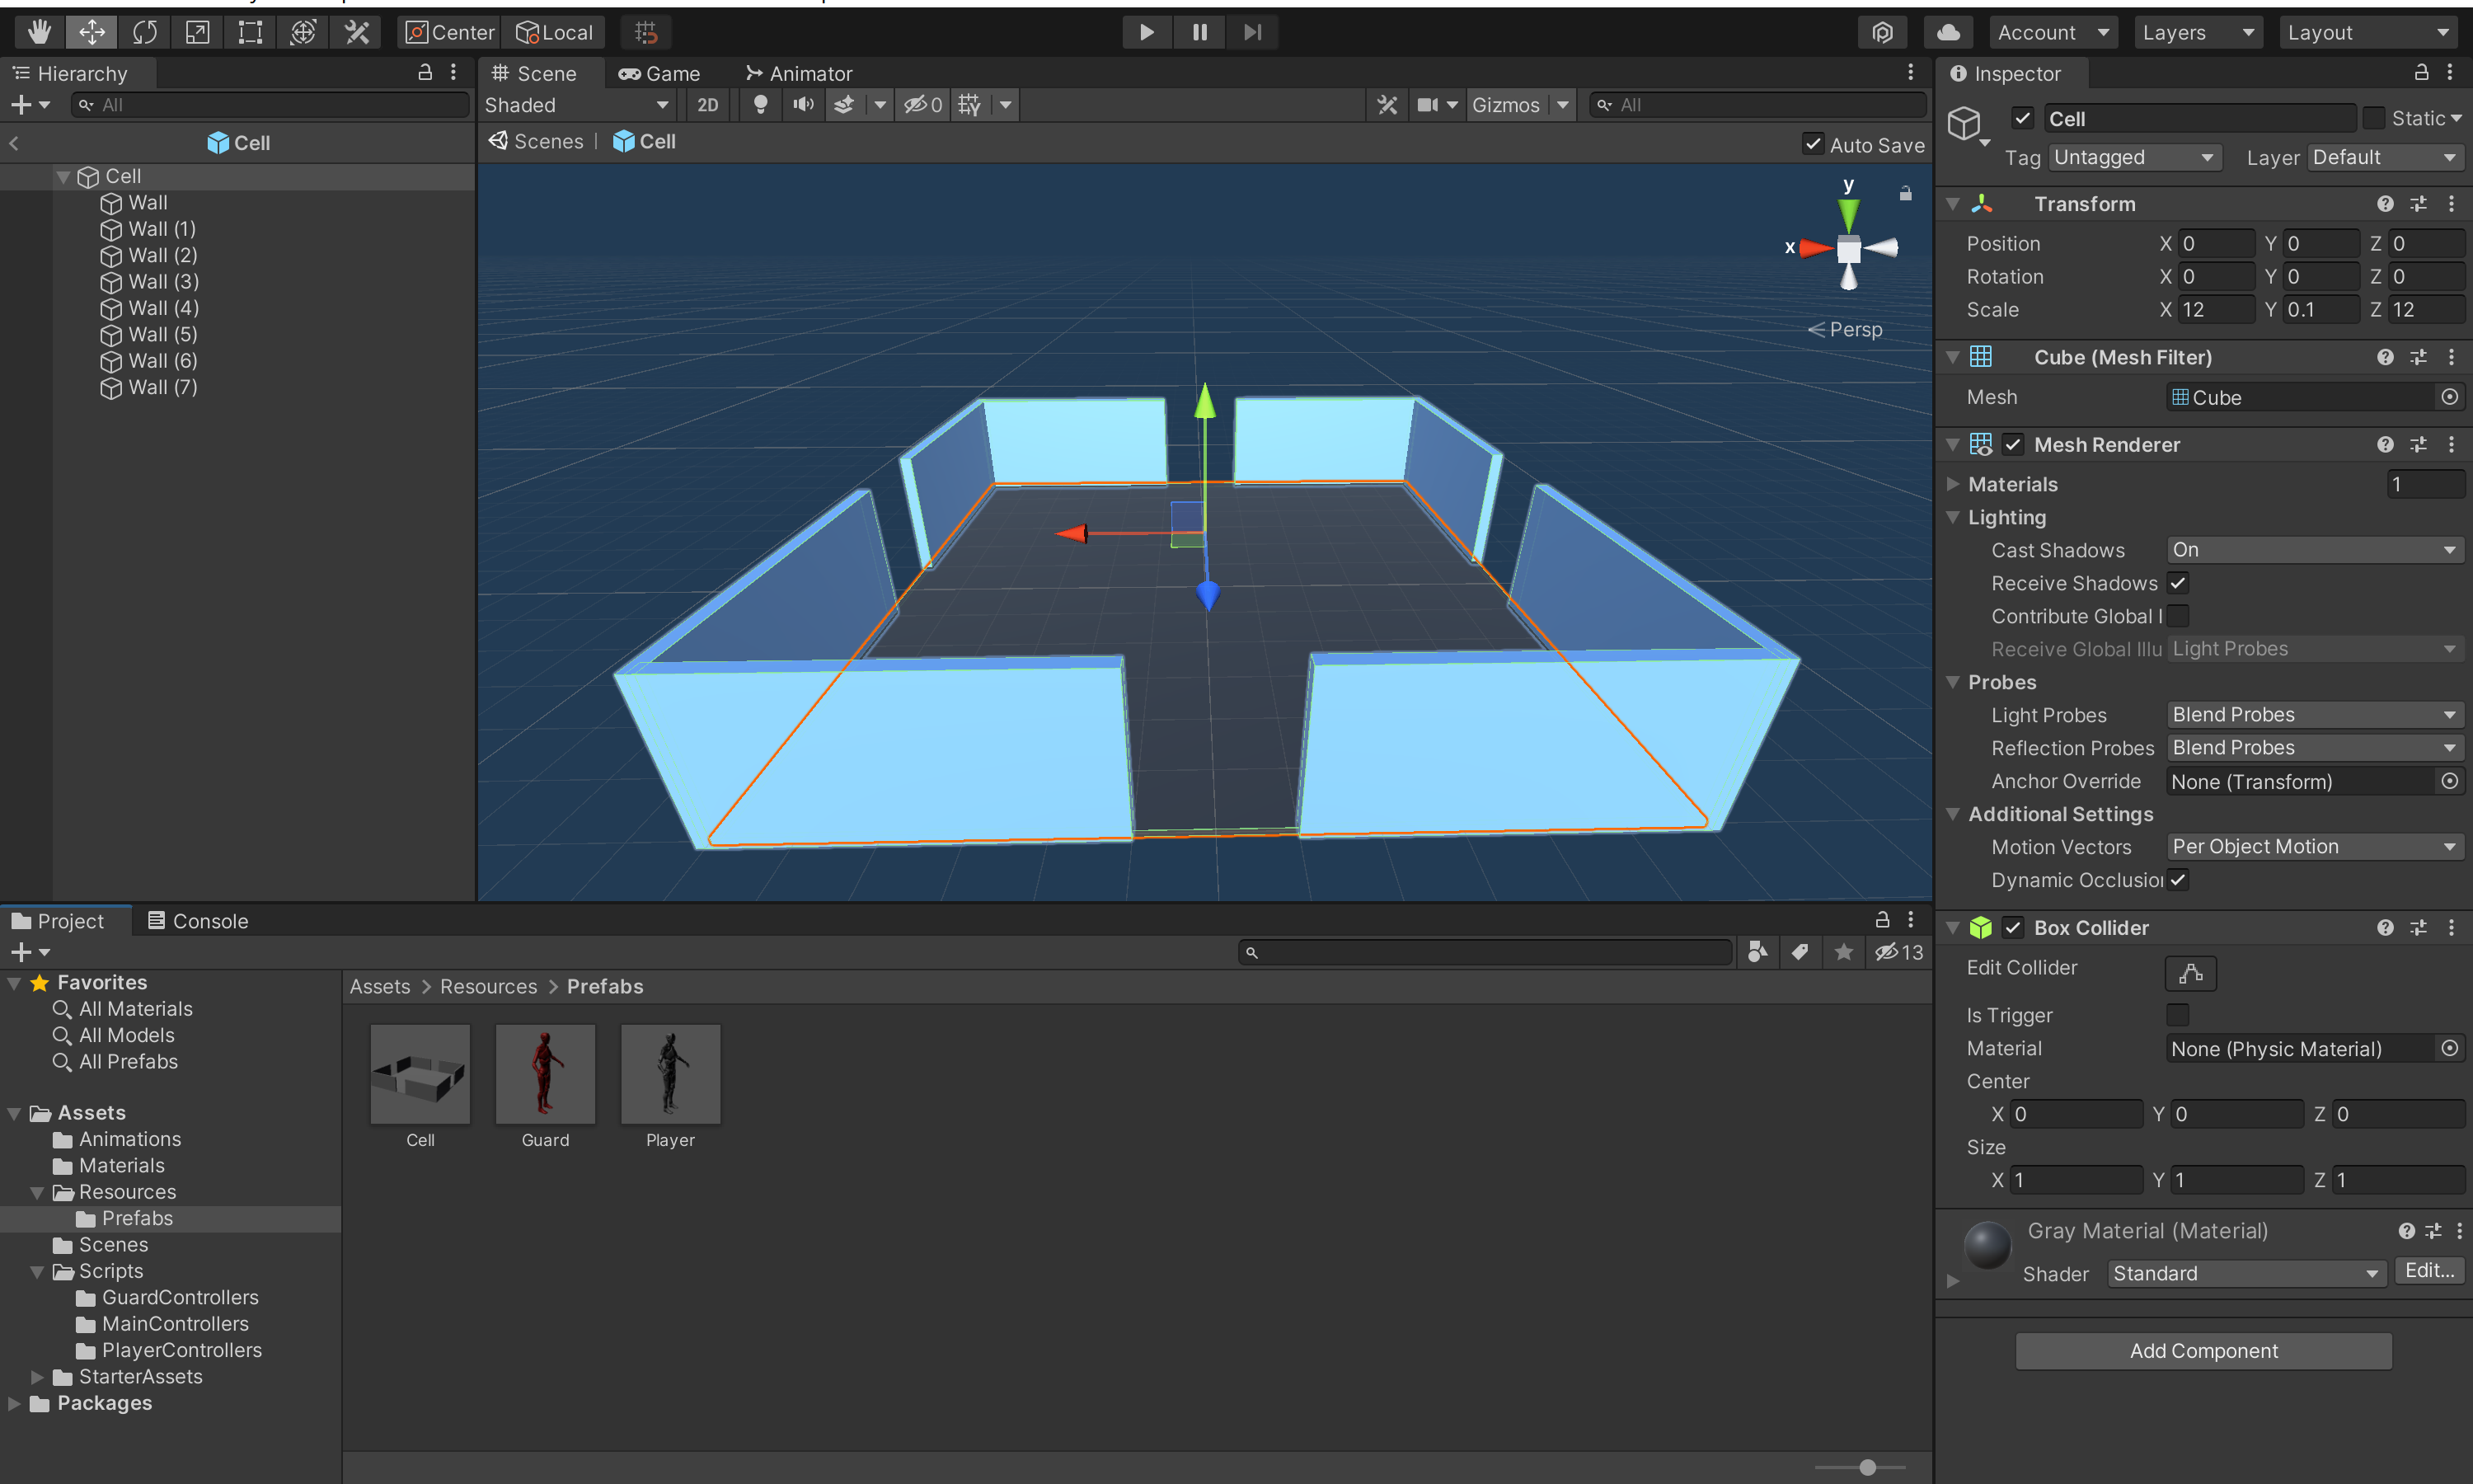Image resolution: width=2473 pixels, height=1484 pixels.
Task: Toggle 2D view button
Action: point(708,104)
